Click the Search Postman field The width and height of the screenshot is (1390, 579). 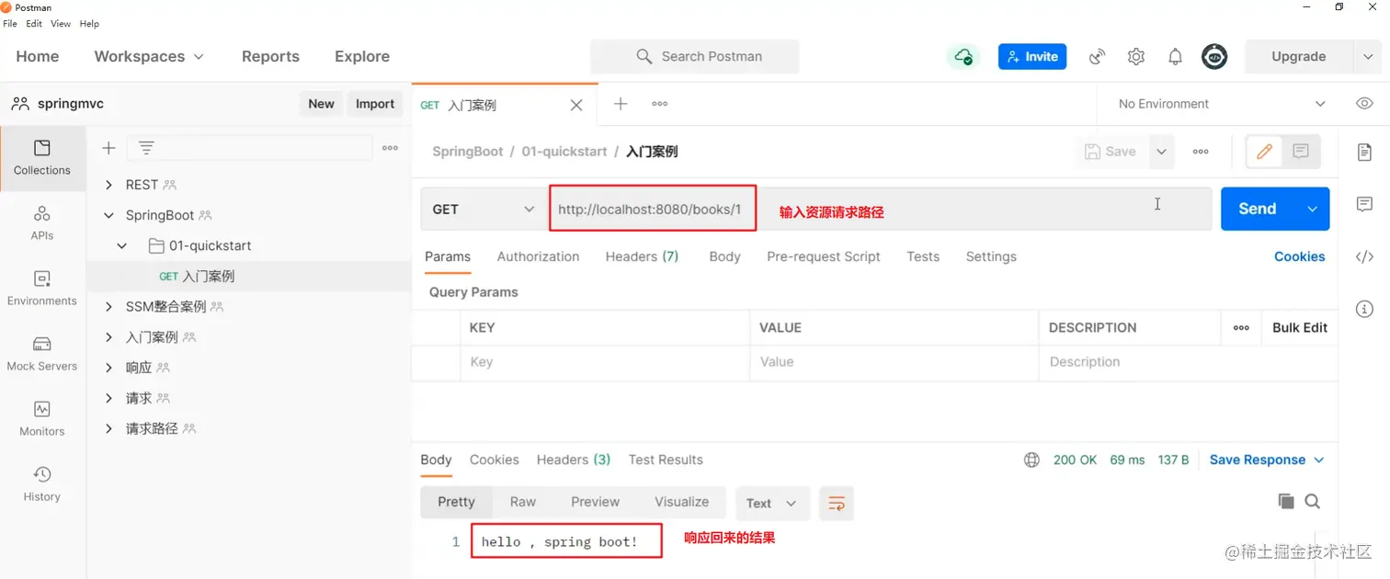[695, 56]
